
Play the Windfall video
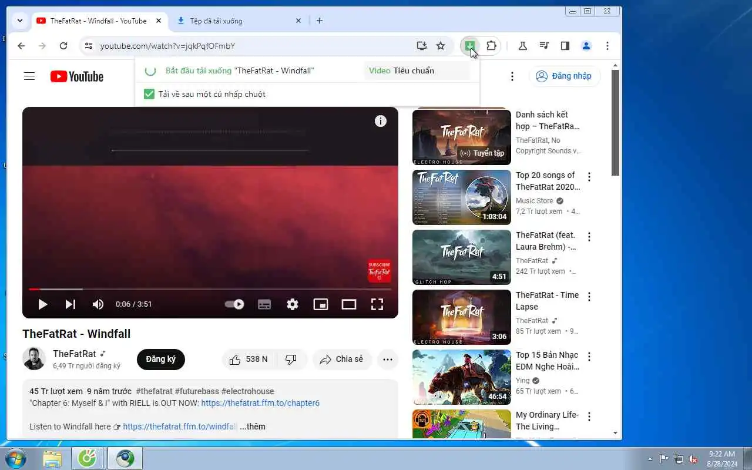click(42, 304)
